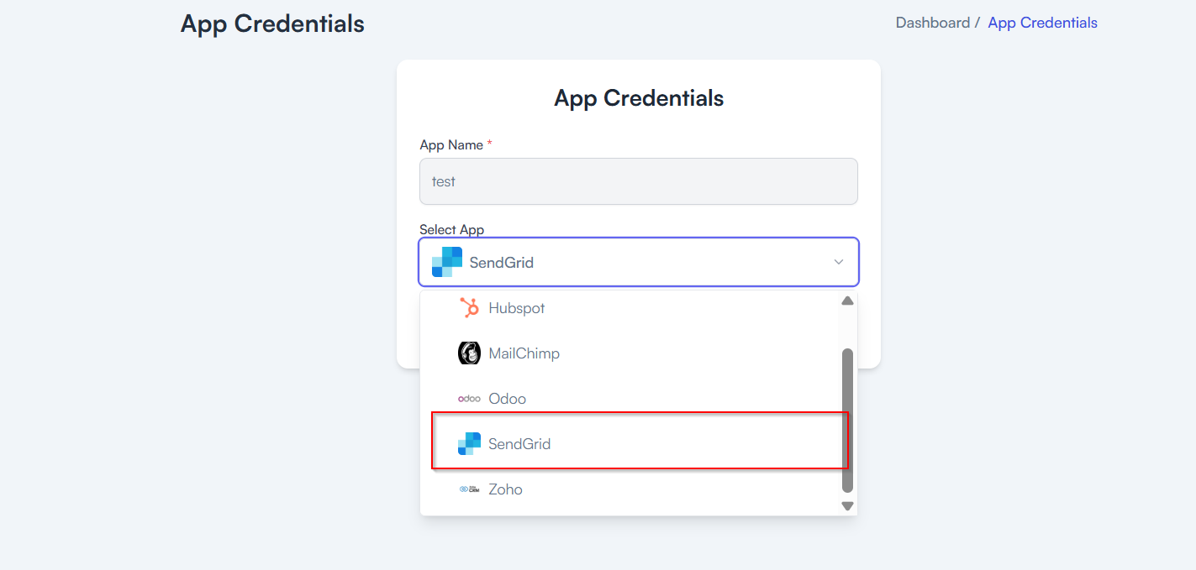Collapse the Select App dropdown chevron
This screenshot has width=1196, height=570.
coord(838,262)
